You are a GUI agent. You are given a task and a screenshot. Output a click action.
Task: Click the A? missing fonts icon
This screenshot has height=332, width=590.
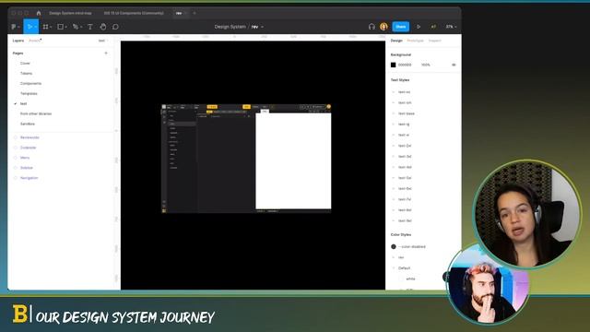point(433,27)
